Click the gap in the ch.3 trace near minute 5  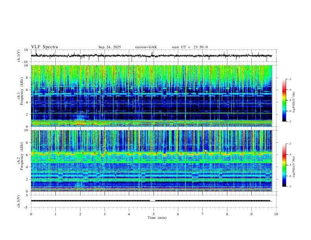tap(152, 201)
